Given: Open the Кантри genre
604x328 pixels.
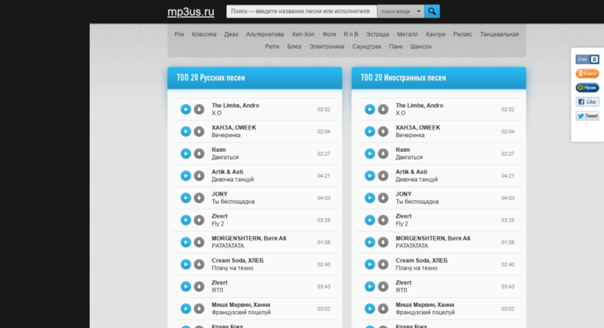Looking at the screenshot, I should [x=435, y=34].
